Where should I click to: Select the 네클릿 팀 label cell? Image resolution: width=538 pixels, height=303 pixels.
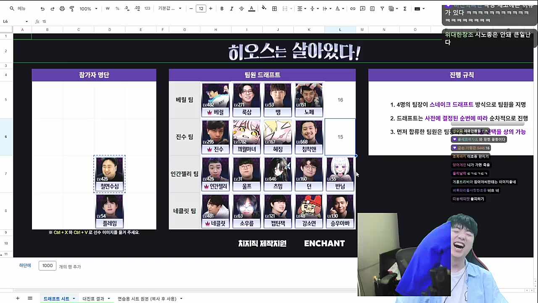[x=185, y=211]
